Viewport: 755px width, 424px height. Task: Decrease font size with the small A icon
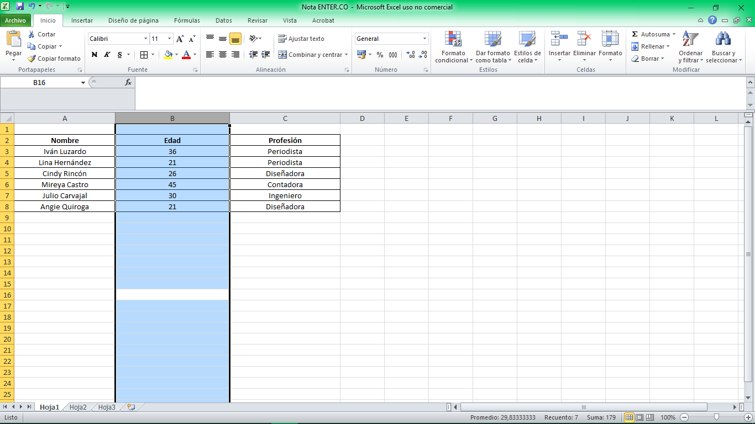tap(192, 39)
